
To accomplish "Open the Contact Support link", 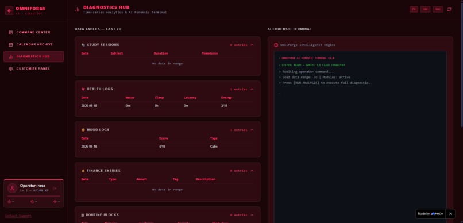I will pyautogui.click(x=18, y=216).
